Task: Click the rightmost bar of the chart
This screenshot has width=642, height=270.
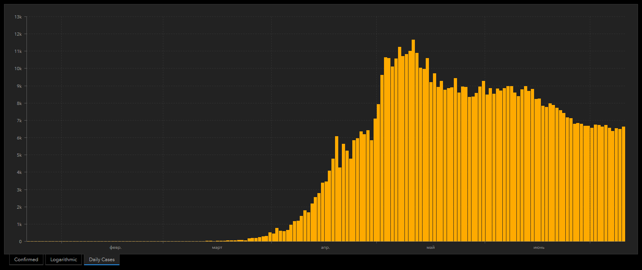Action: pos(623,184)
